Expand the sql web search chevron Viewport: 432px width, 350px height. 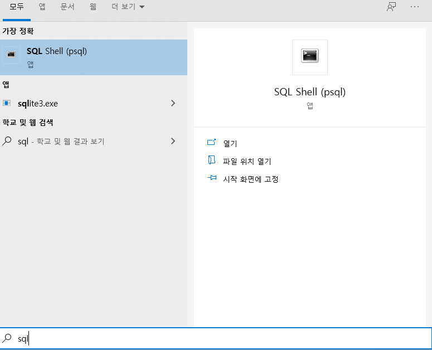pyautogui.click(x=173, y=141)
